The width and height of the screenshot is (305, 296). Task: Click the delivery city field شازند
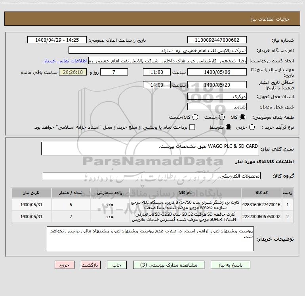pyautogui.click(x=217, y=107)
